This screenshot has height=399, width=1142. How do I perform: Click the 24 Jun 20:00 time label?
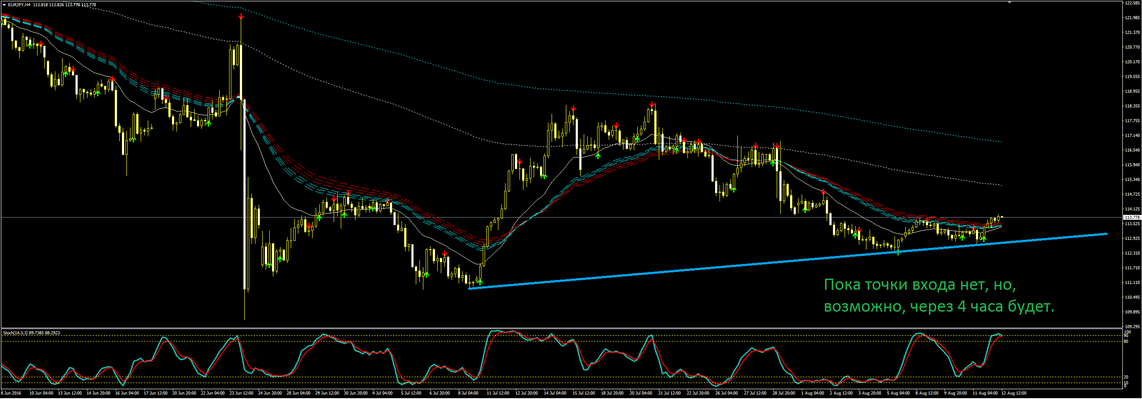[270, 393]
